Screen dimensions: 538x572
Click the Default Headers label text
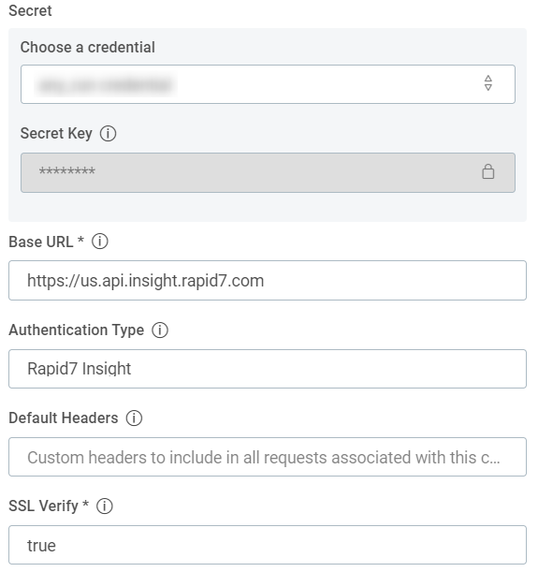point(64,418)
